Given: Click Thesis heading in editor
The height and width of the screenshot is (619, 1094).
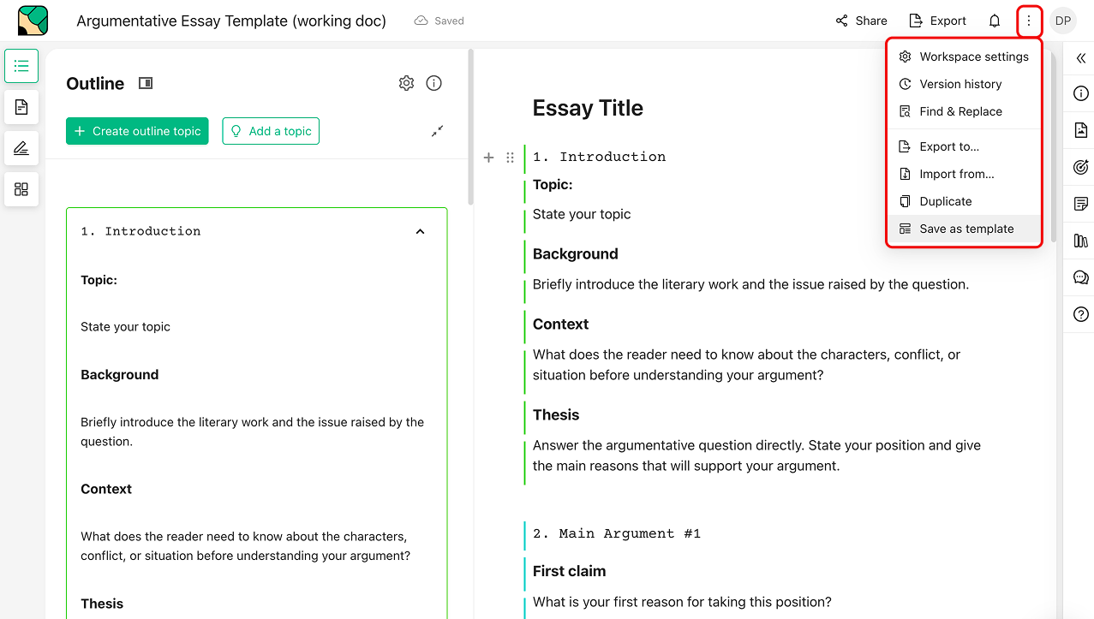Looking at the screenshot, I should pyautogui.click(x=556, y=415).
